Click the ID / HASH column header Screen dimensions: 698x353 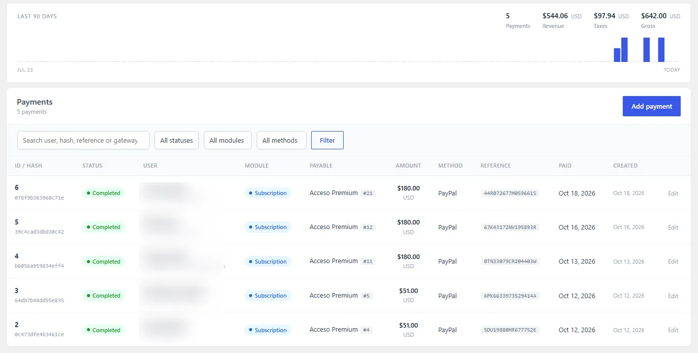point(28,166)
